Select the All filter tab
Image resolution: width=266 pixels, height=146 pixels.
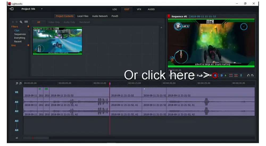(39, 22)
